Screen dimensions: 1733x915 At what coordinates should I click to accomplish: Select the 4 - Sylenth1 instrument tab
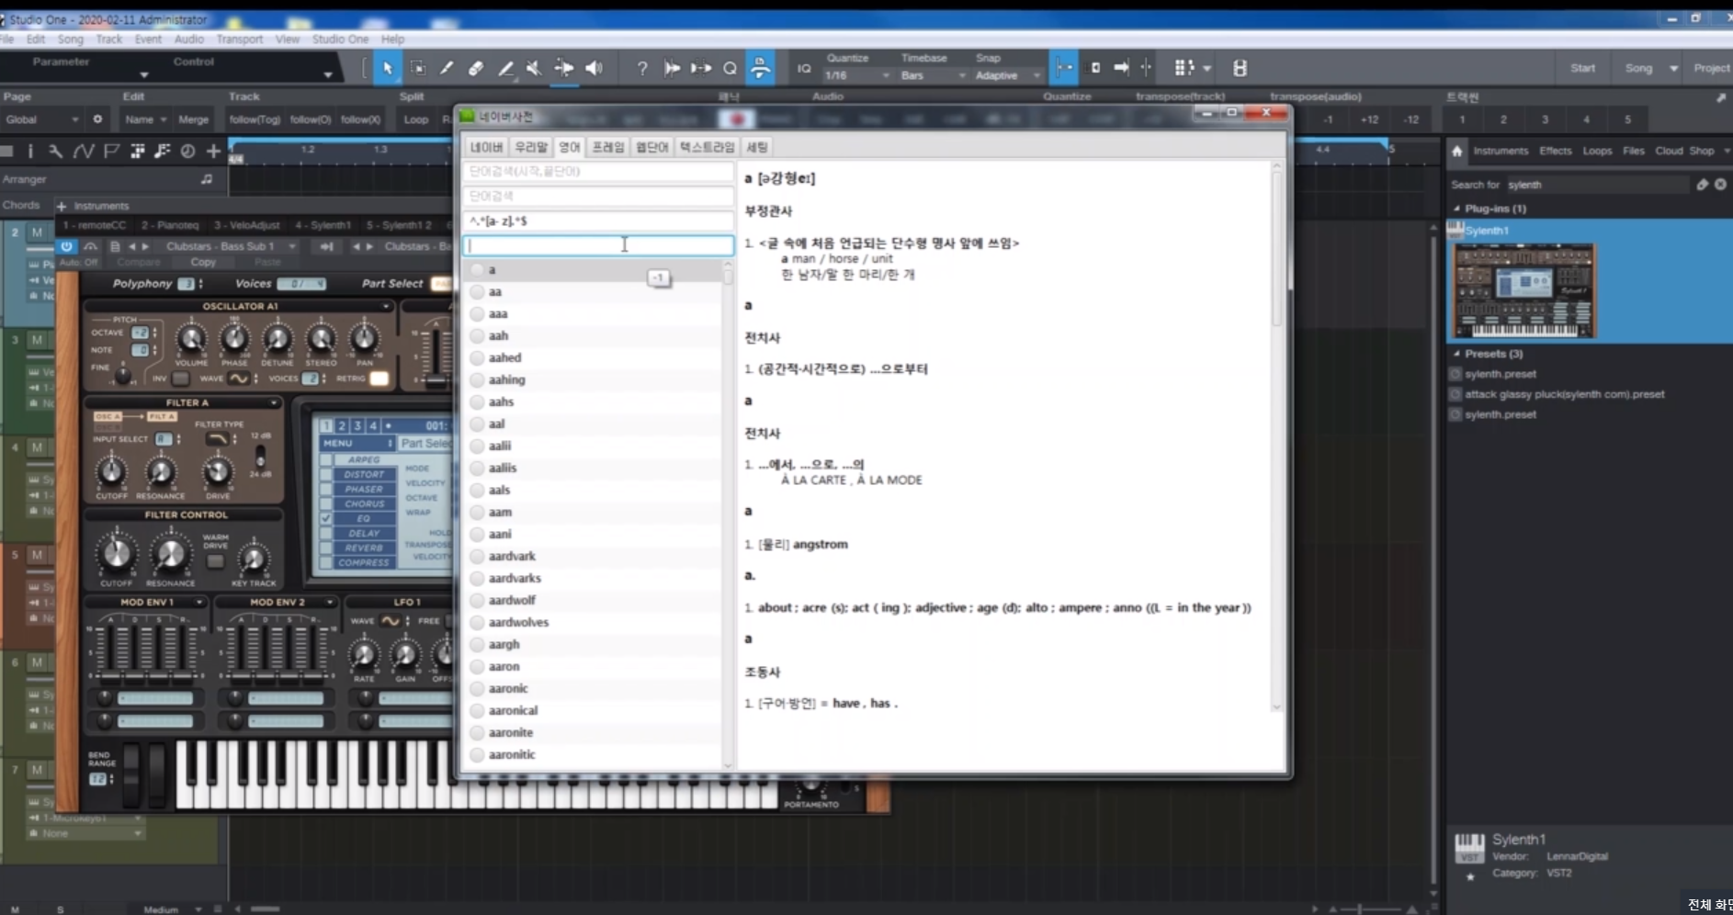point(323,225)
